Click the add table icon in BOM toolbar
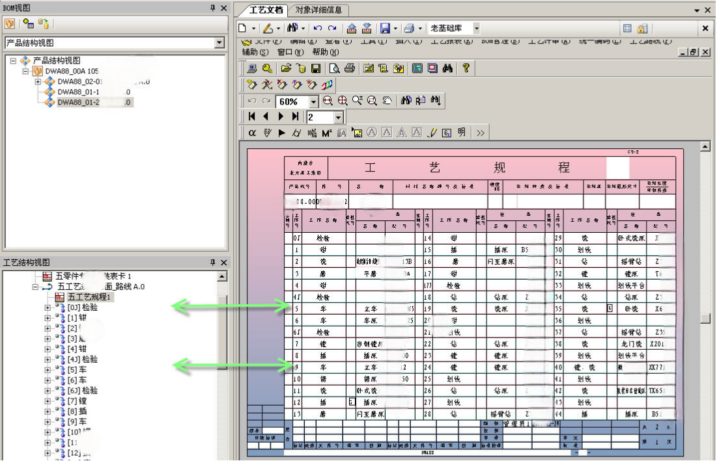This screenshot has width=717, height=461. [28, 24]
